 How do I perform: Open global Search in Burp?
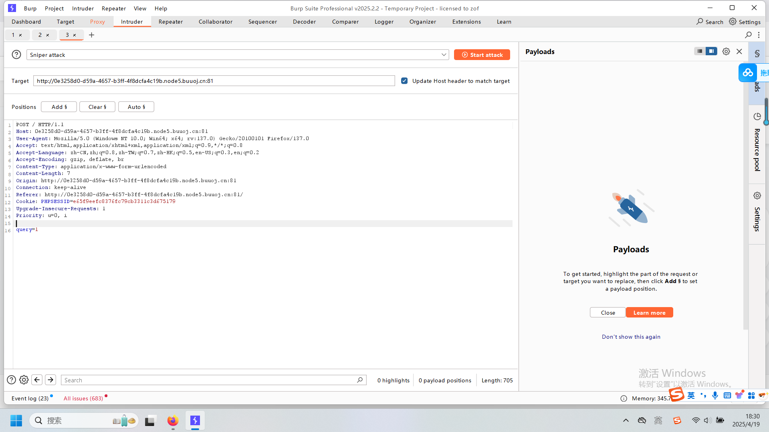point(710,22)
